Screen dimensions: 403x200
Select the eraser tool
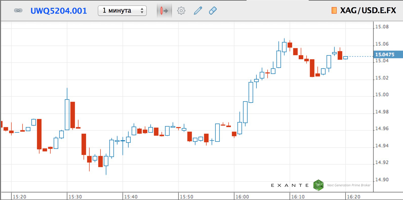click(213, 11)
